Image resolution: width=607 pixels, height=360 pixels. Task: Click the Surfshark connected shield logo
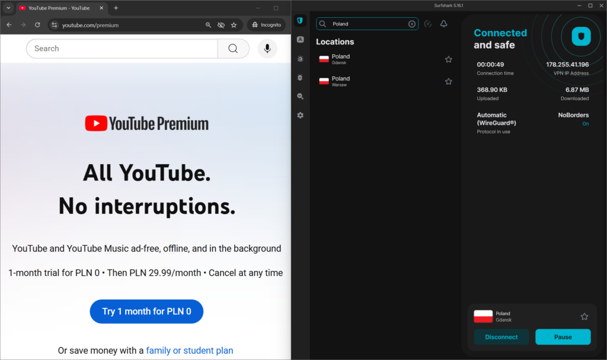(x=581, y=36)
